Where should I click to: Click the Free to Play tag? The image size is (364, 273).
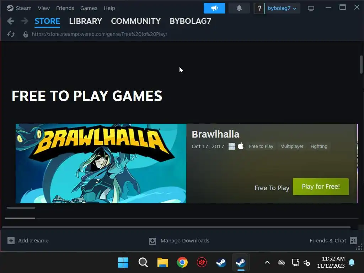pyautogui.click(x=261, y=146)
